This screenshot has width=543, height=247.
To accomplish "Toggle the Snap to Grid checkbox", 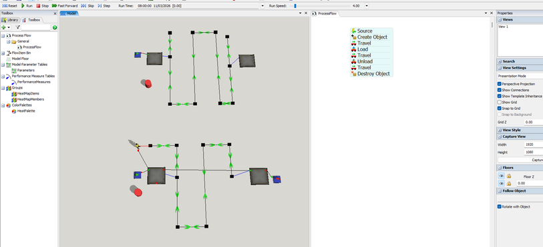I will pos(500,109).
